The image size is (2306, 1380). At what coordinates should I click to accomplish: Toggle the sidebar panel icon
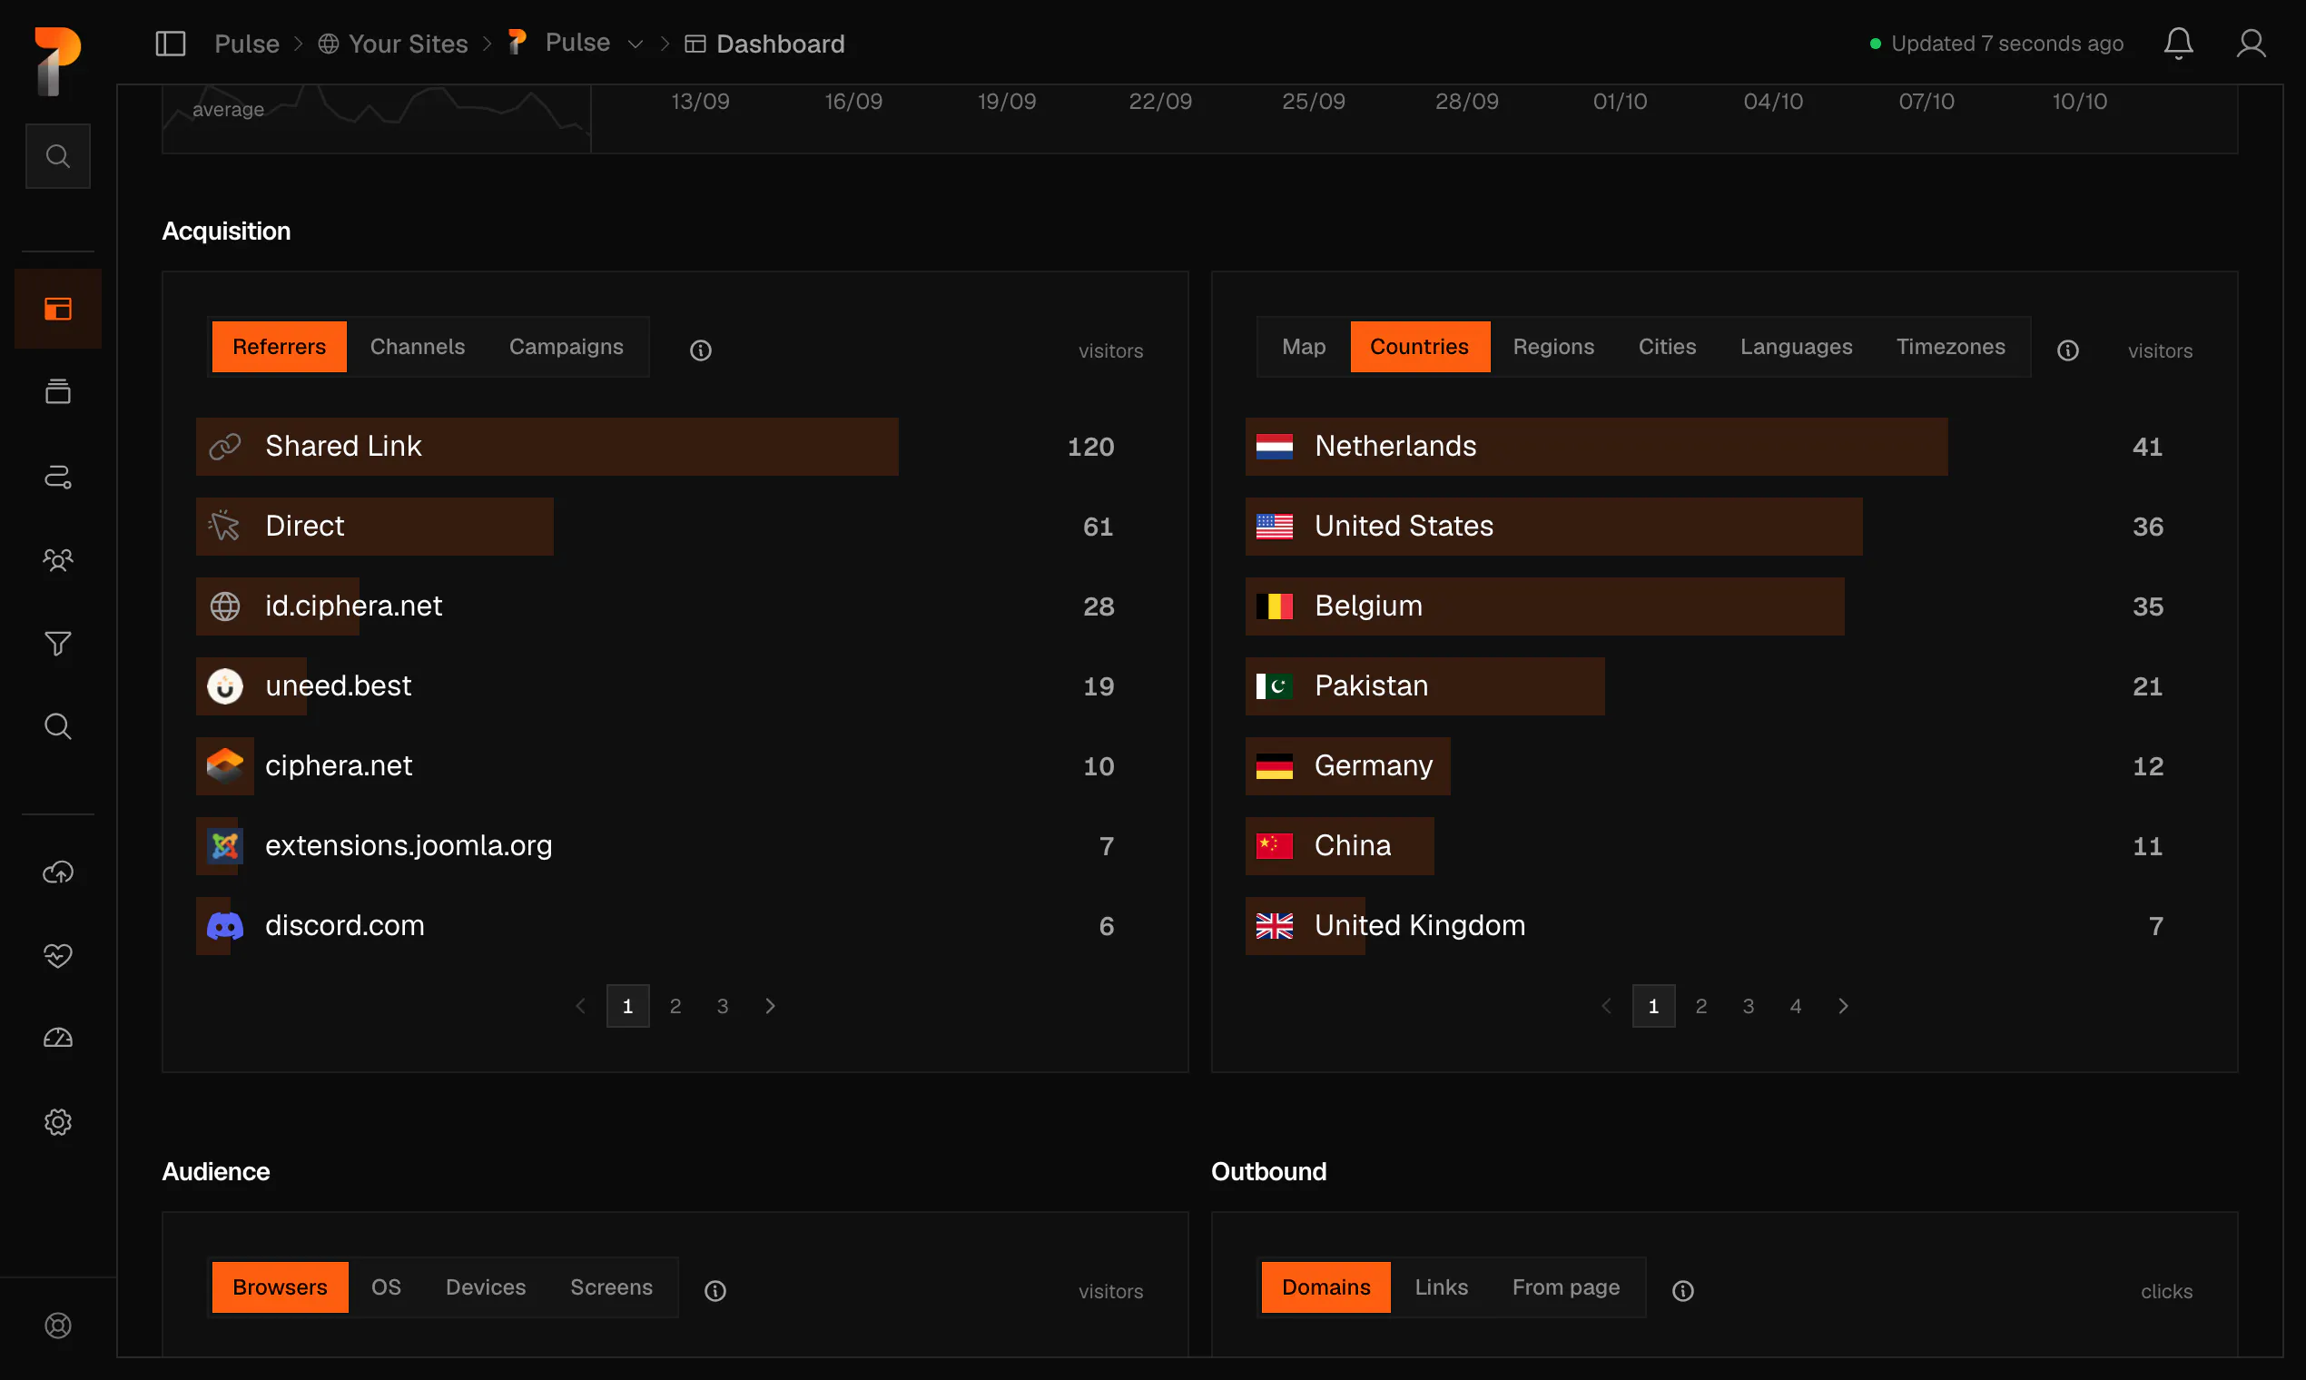[x=170, y=44]
